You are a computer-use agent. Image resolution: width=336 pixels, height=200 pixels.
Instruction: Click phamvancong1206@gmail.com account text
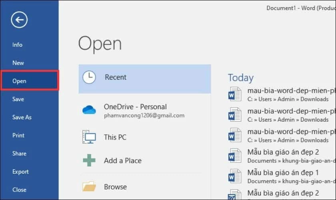tap(144, 116)
